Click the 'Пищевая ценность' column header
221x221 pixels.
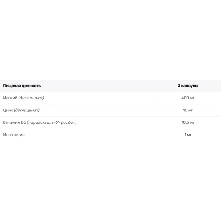click(22, 86)
